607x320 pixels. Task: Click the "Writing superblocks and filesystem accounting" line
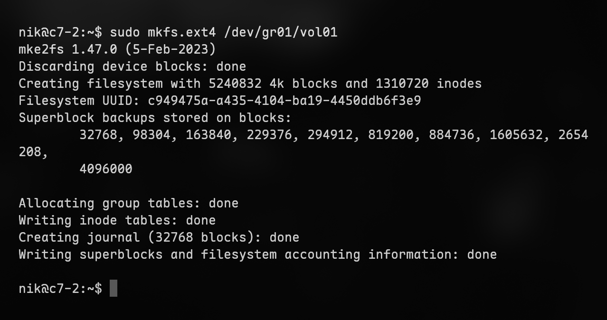click(257, 254)
